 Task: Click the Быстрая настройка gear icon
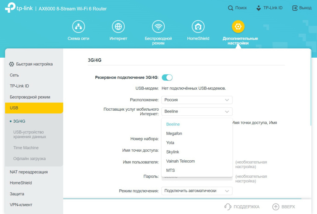pos(11,64)
